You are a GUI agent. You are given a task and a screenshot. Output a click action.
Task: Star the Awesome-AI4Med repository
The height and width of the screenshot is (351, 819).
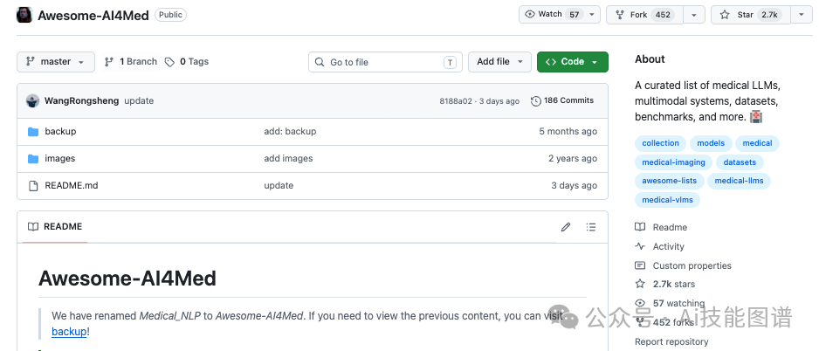point(751,15)
